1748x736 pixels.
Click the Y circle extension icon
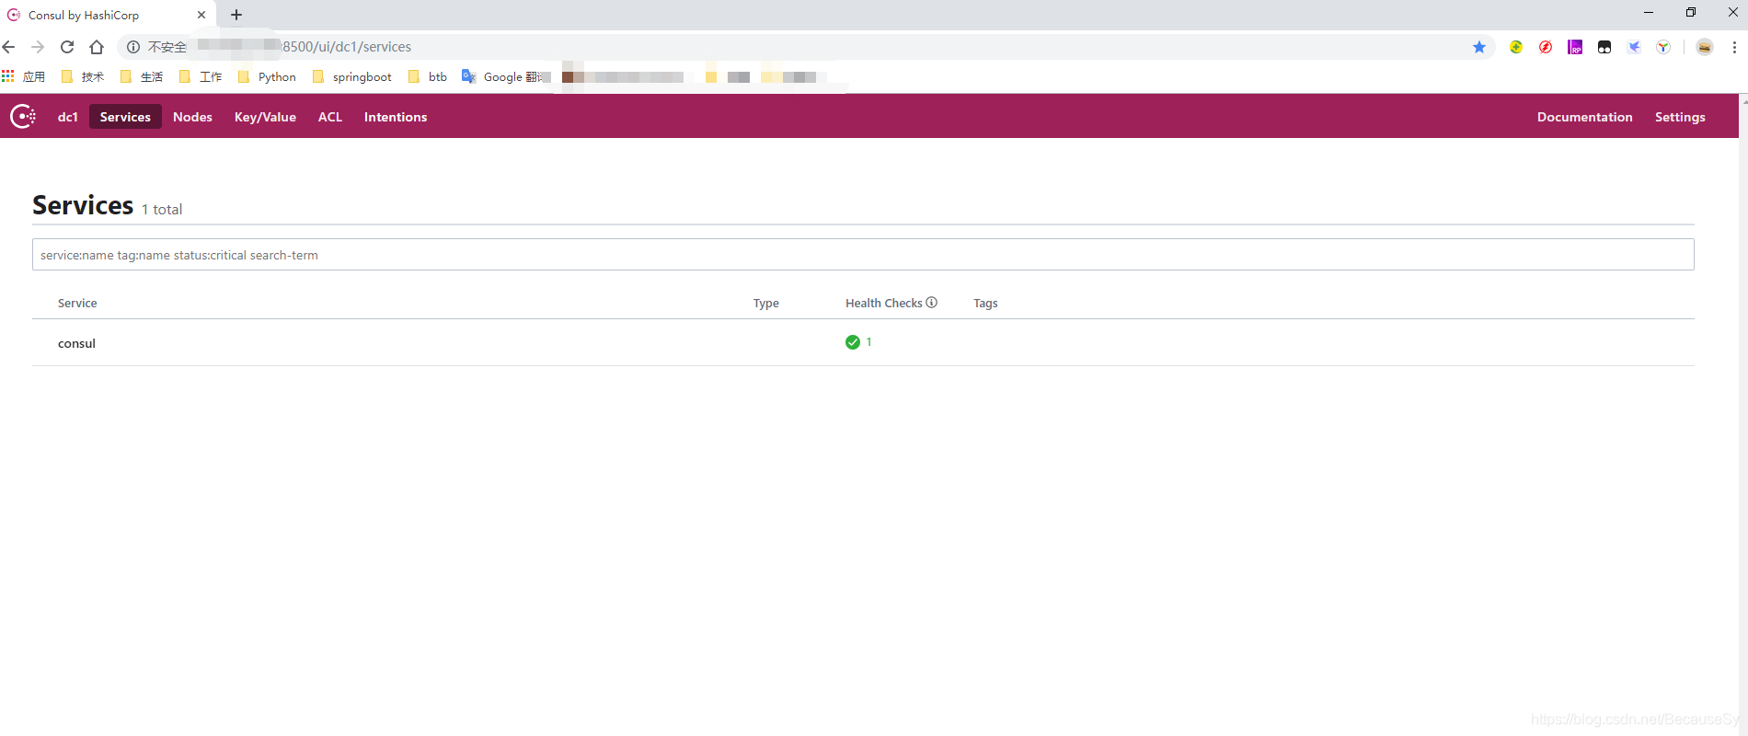1663,47
